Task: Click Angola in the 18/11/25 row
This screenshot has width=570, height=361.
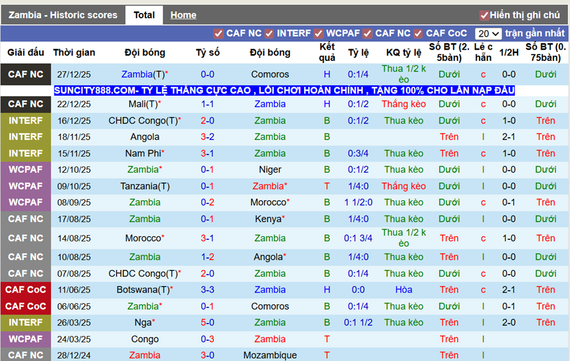Action: point(145,137)
